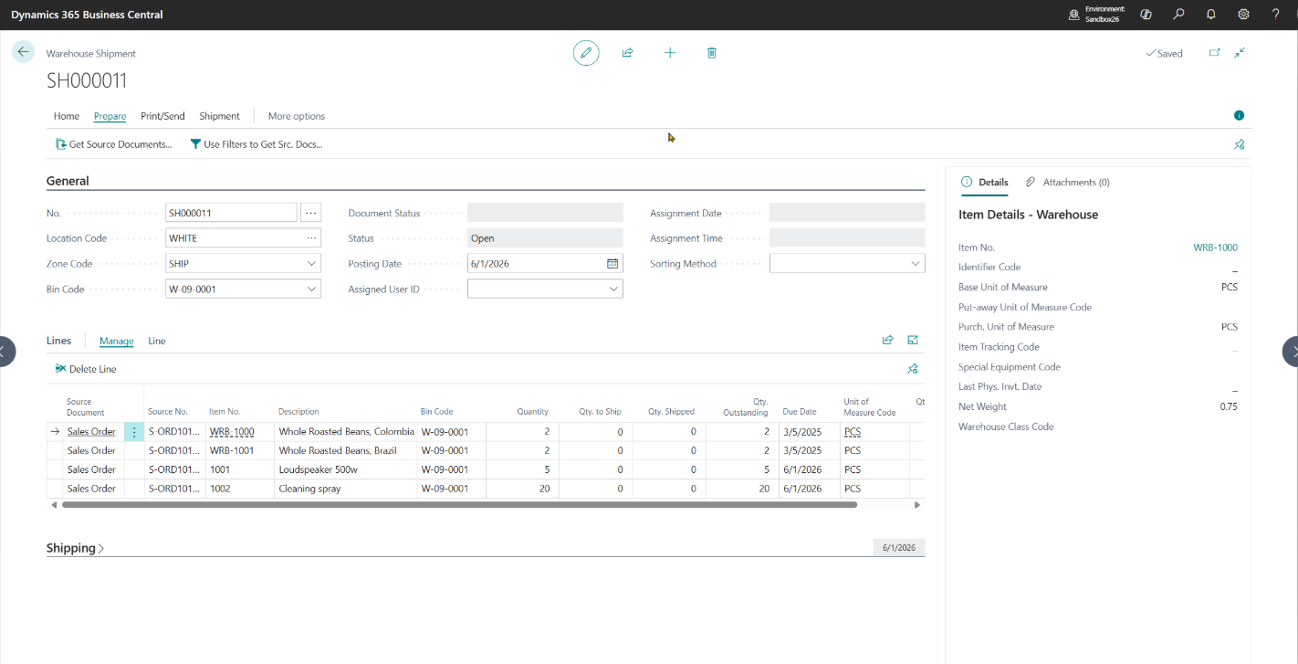Expand the Sorting Method dropdown

(915, 264)
